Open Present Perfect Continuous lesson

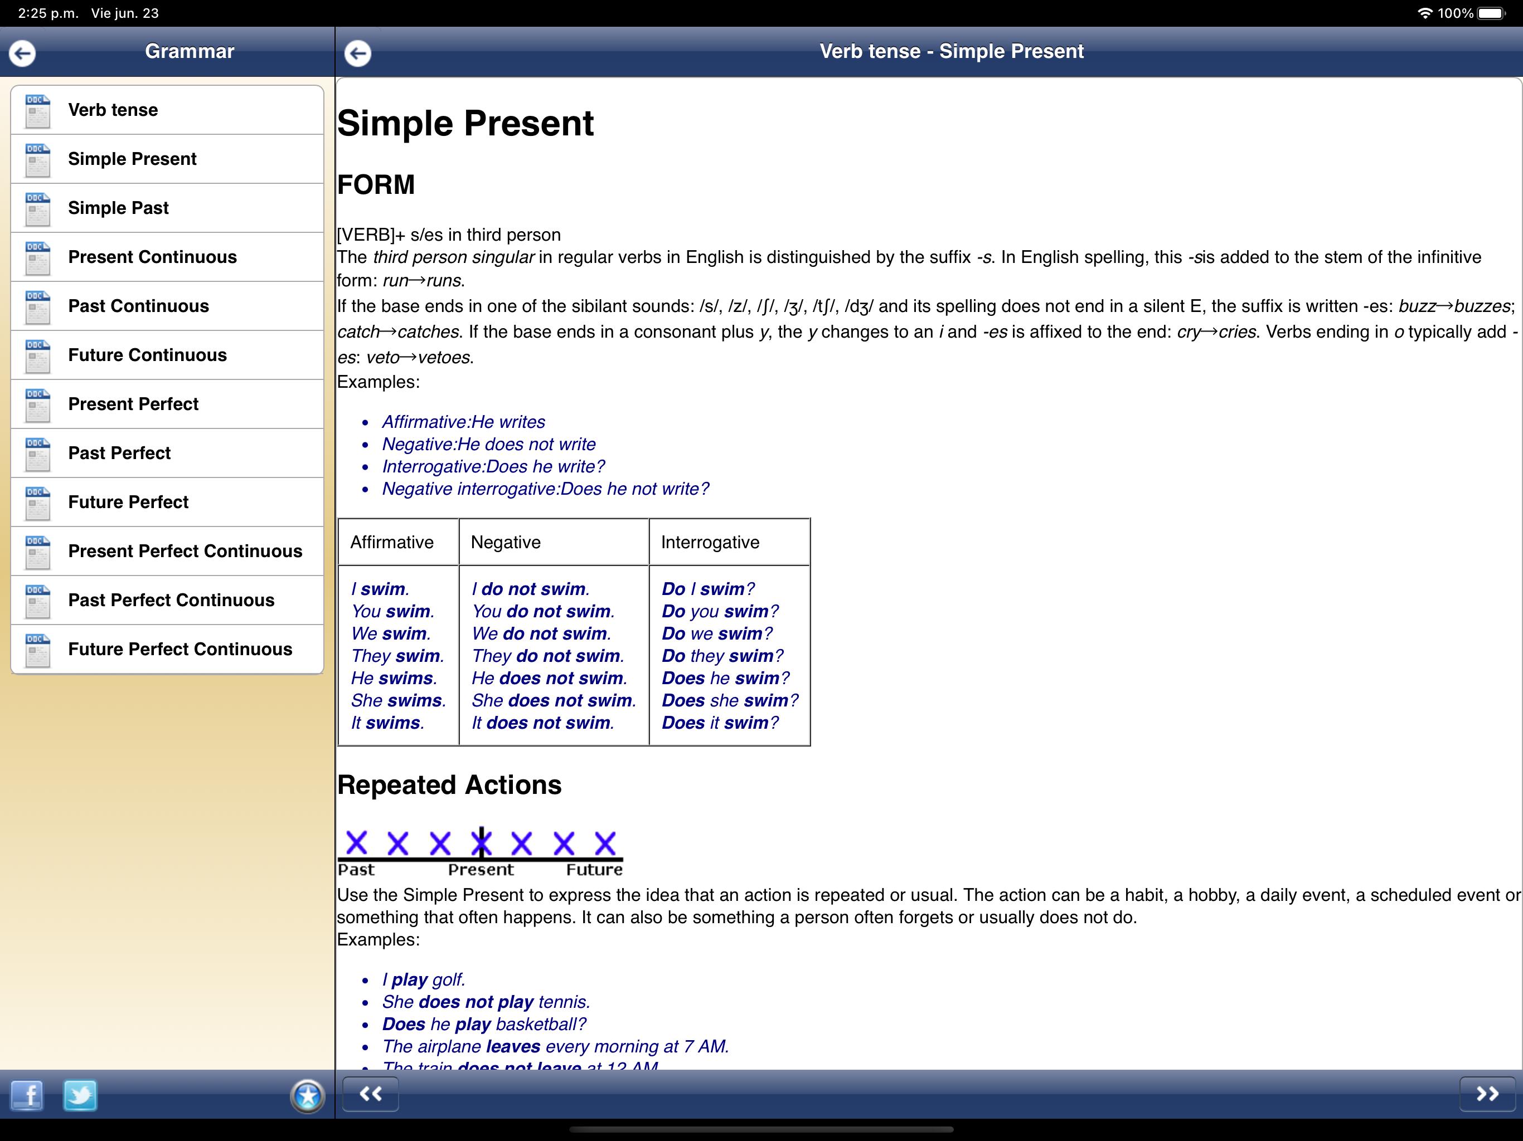click(x=167, y=551)
